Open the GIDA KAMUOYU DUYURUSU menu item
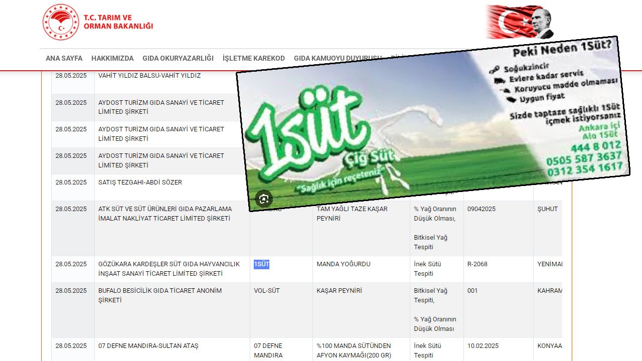Viewport: 642px width, 361px height. (338, 58)
